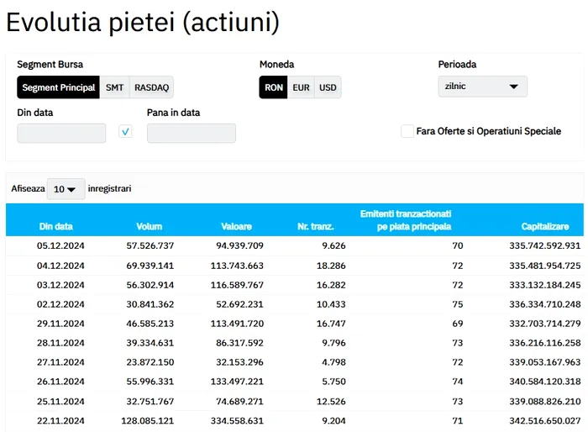Sort table by Valoare column
The width and height of the screenshot is (588, 432).
236,226
